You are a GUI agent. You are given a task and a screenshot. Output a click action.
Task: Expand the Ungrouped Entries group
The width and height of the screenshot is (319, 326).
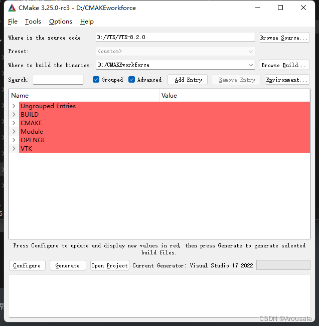tap(14, 106)
